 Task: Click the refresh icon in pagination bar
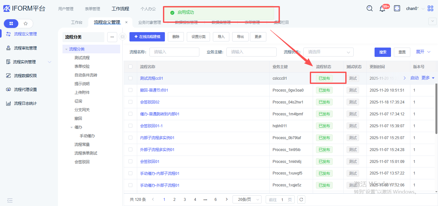(x=301, y=200)
